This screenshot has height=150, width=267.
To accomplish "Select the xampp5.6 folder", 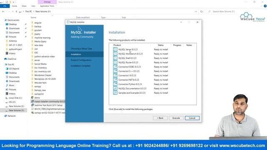I will [39, 94].
